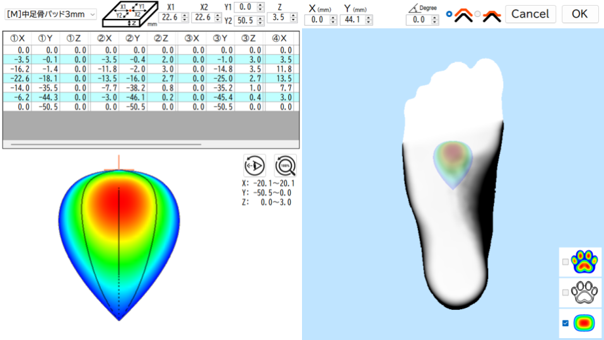The image size is (604, 340).
Task: Enable the outline paw display checkbox
Action: tap(566, 293)
